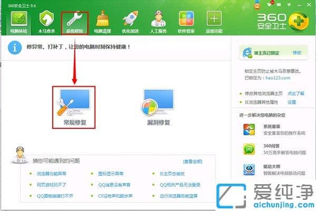316x211 pixels.
Task: Start 漏洞修复 vulnerability repair
Action: (159, 107)
